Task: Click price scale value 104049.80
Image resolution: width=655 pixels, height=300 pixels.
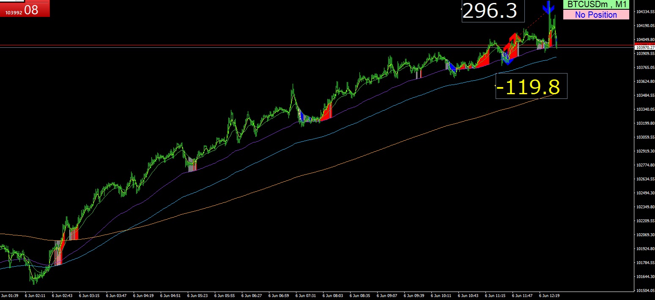Action: (645, 39)
